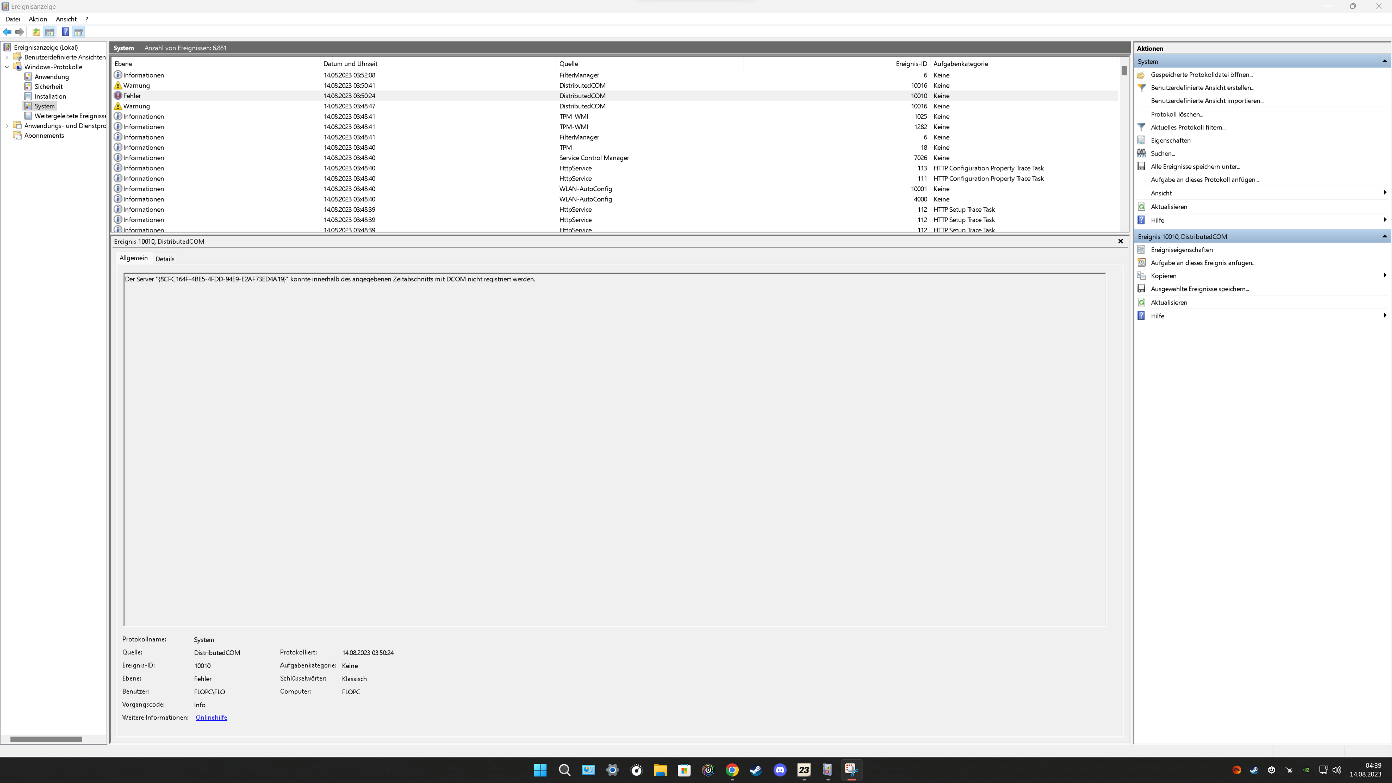Open the Onlinehilfe link
The image size is (1392, 783).
[211, 718]
